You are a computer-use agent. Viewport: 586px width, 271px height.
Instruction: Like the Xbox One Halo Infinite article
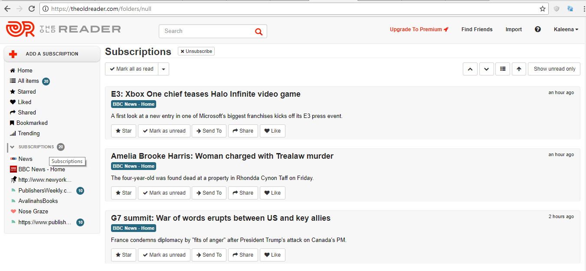click(272, 131)
